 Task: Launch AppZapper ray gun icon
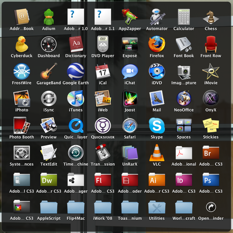(x=130, y=17)
